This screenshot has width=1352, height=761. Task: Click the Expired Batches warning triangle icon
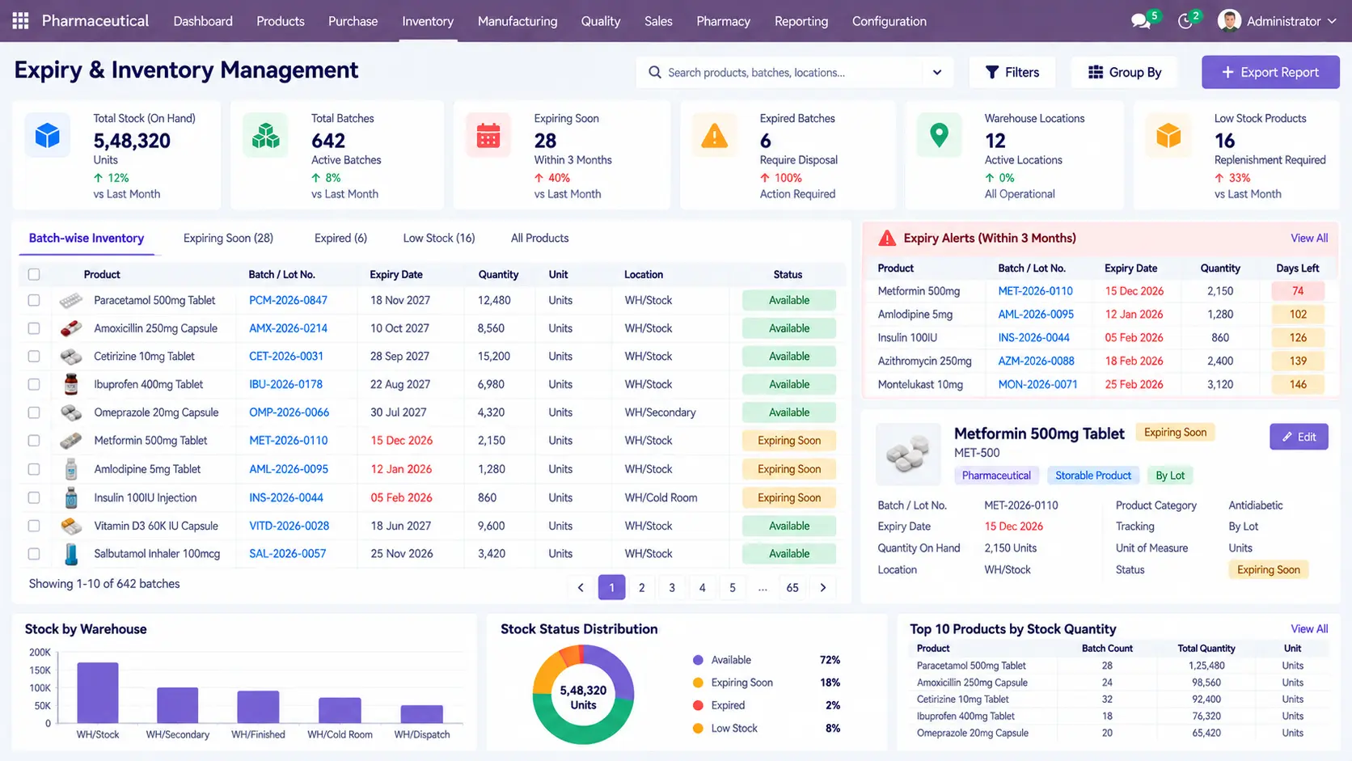pos(714,135)
